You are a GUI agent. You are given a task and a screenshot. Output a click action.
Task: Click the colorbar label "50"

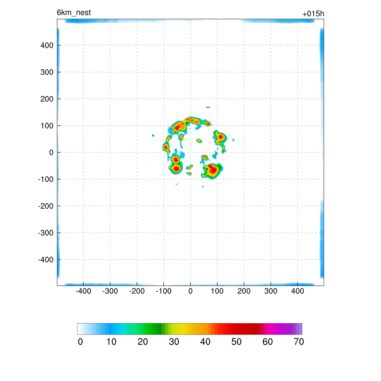(x=236, y=342)
